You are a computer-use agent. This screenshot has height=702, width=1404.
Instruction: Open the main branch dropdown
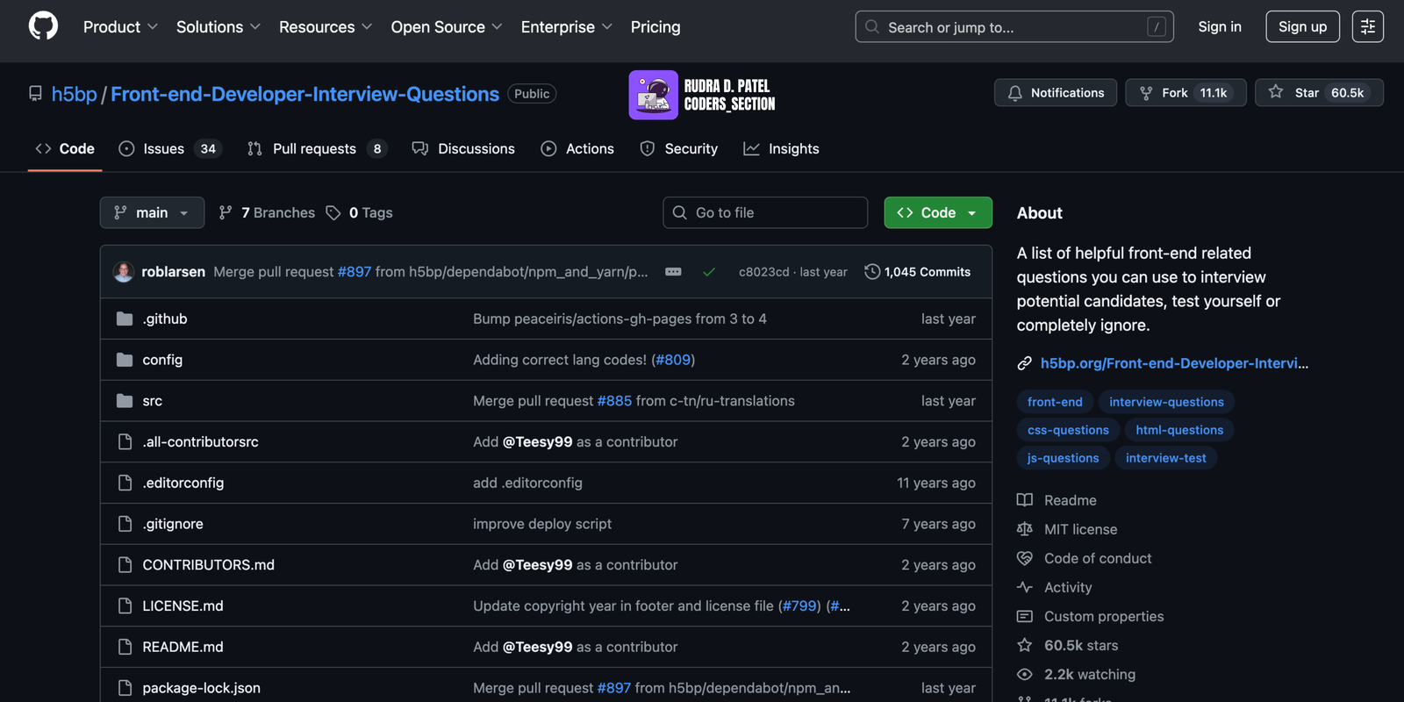click(x=152, y=212)
